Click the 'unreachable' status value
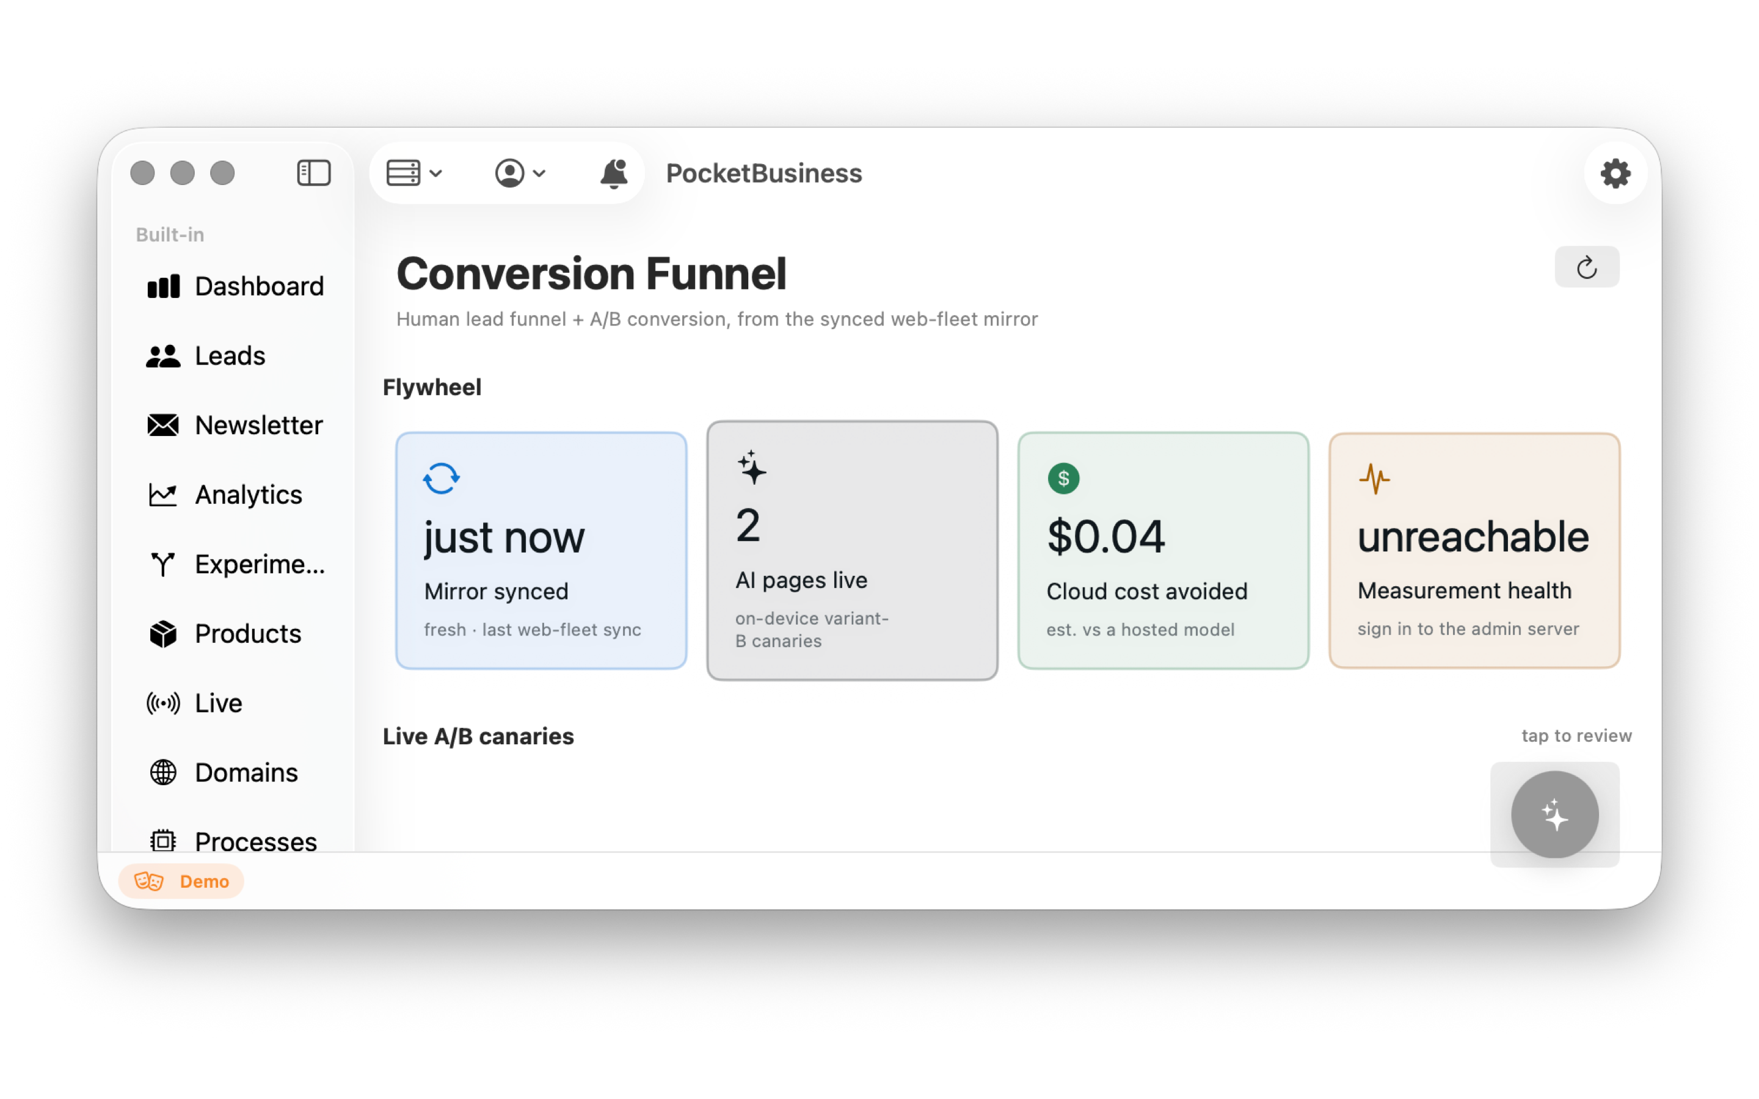 point(1473,537)
